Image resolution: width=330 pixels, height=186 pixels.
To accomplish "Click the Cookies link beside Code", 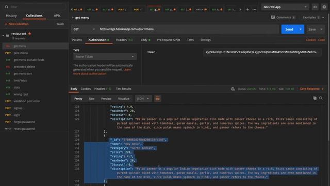I will click(x=310, y=40).
